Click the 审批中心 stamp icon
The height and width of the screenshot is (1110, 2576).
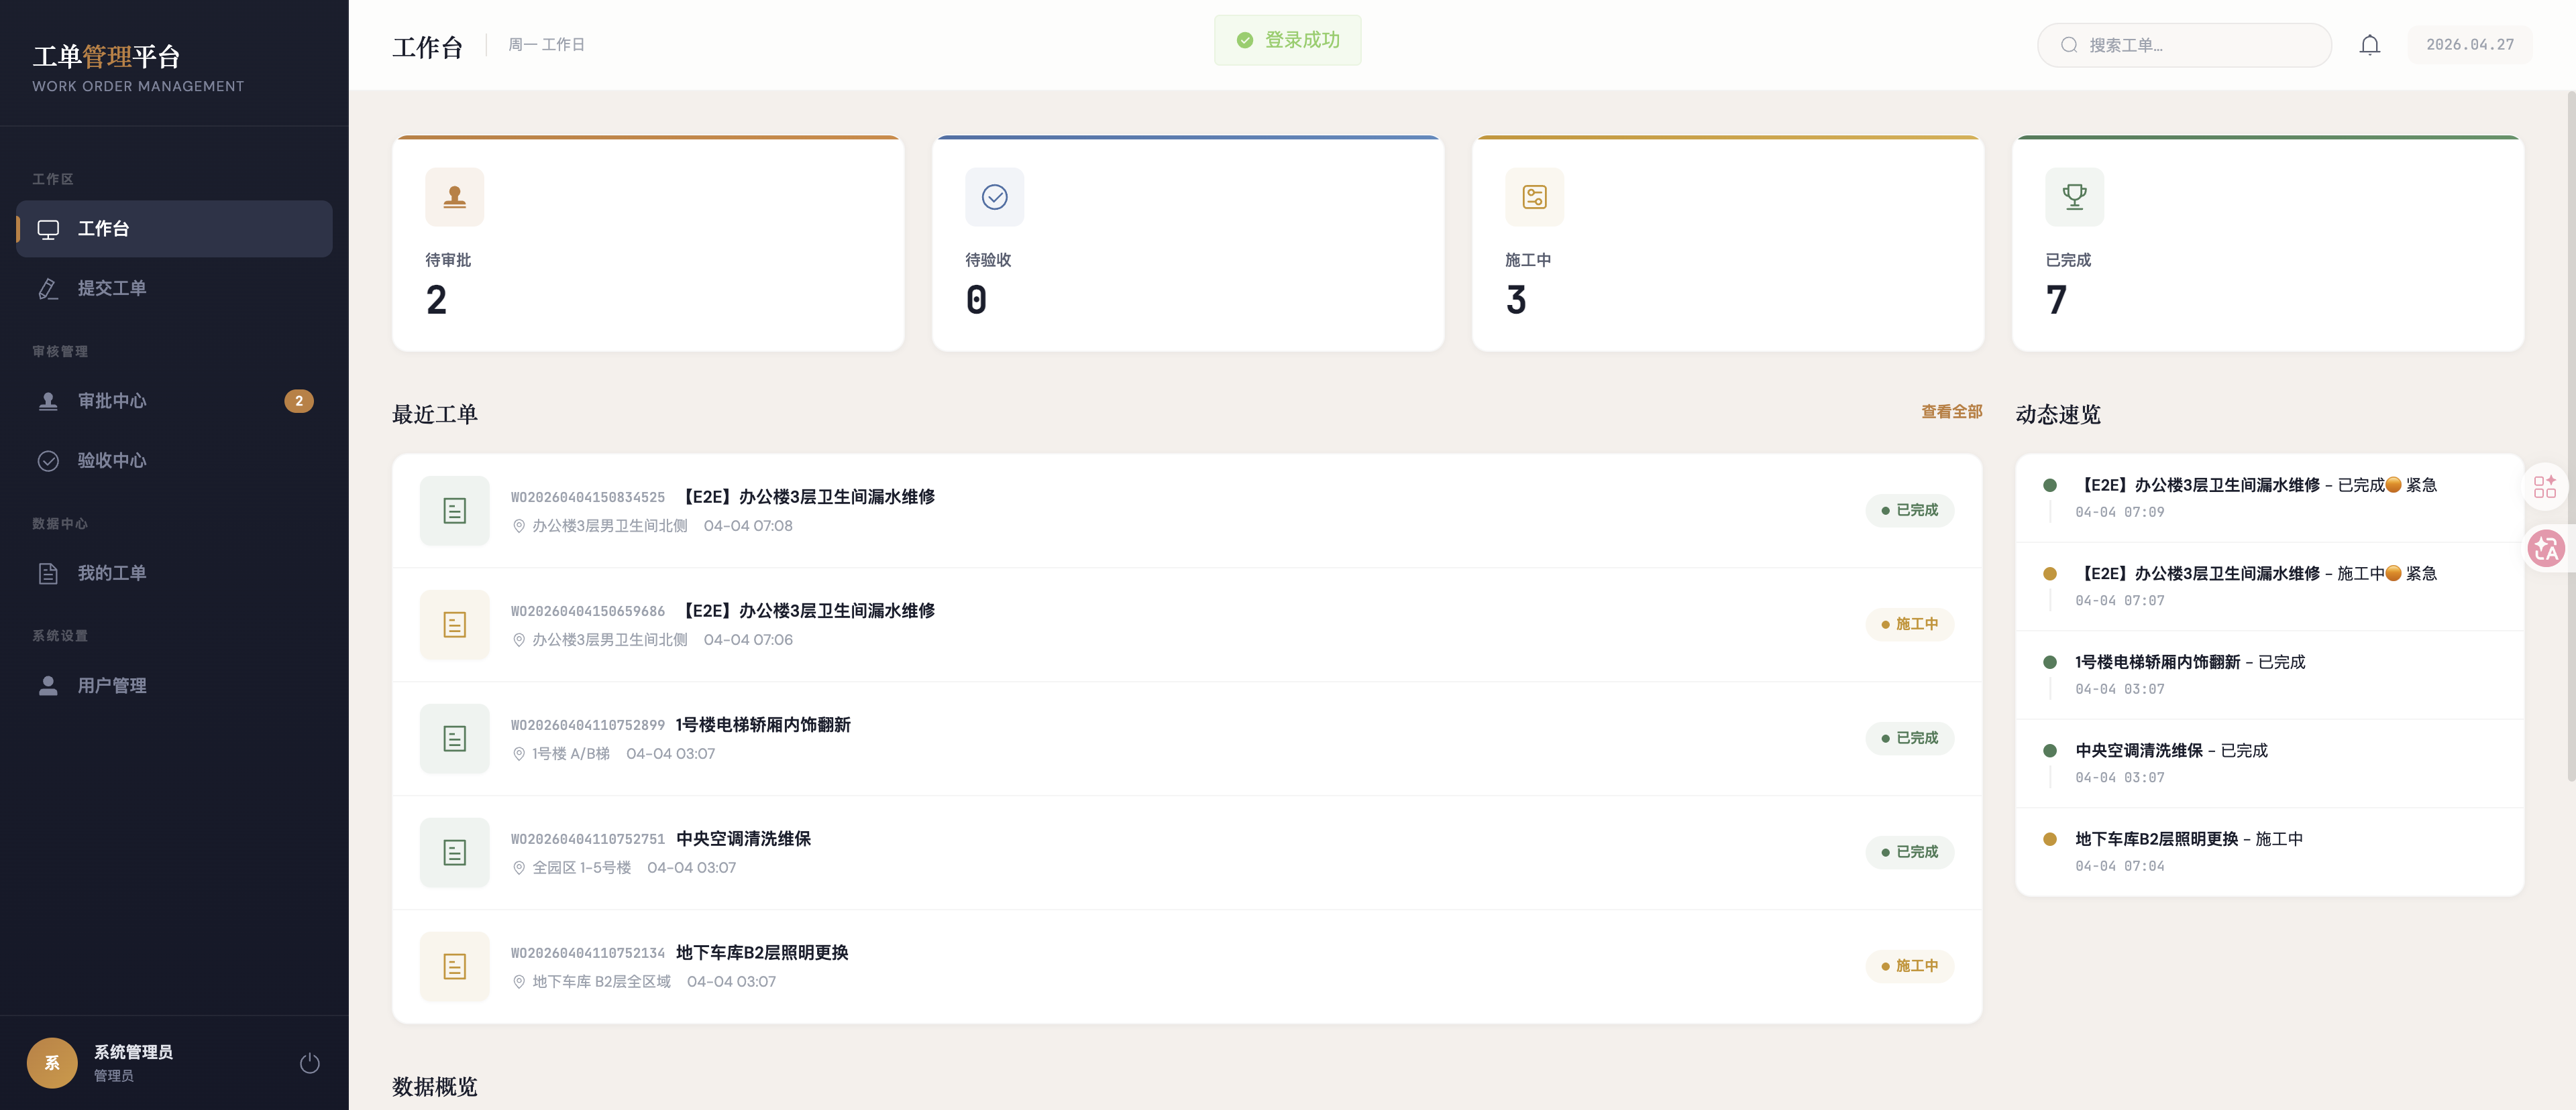(48, 402)
